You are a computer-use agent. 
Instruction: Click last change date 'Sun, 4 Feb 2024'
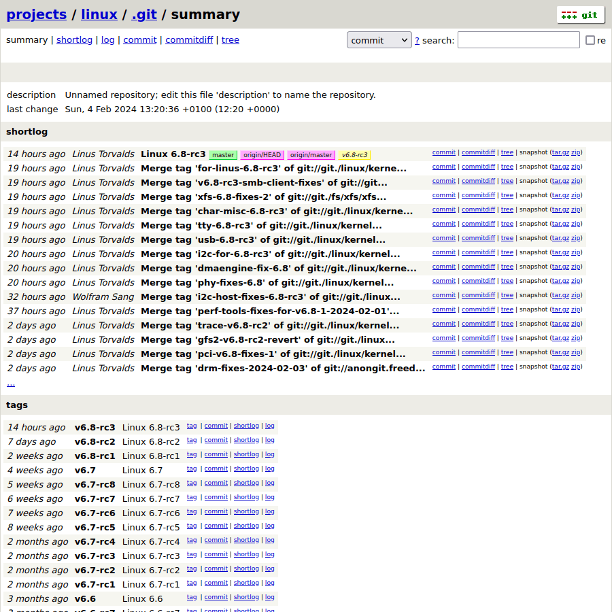click(101, 109)
